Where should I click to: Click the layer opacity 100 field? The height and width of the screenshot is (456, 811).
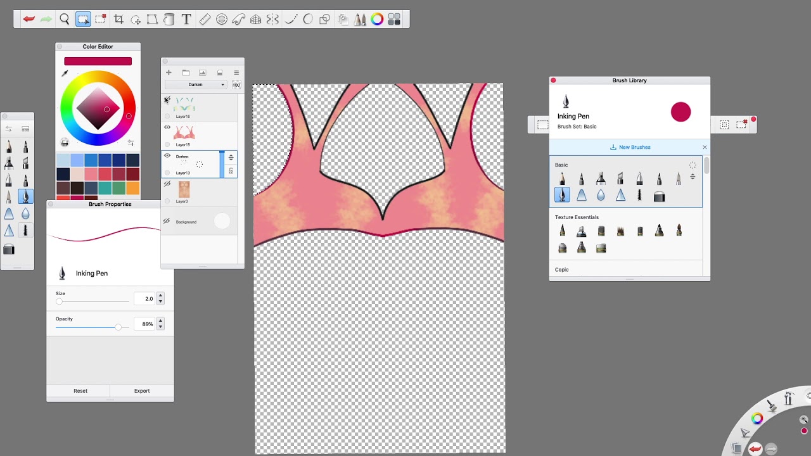[236, 85]
